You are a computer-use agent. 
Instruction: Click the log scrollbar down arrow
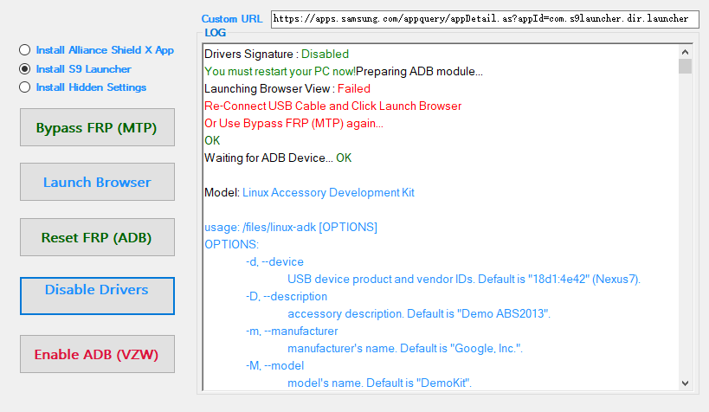coord(685,383)
